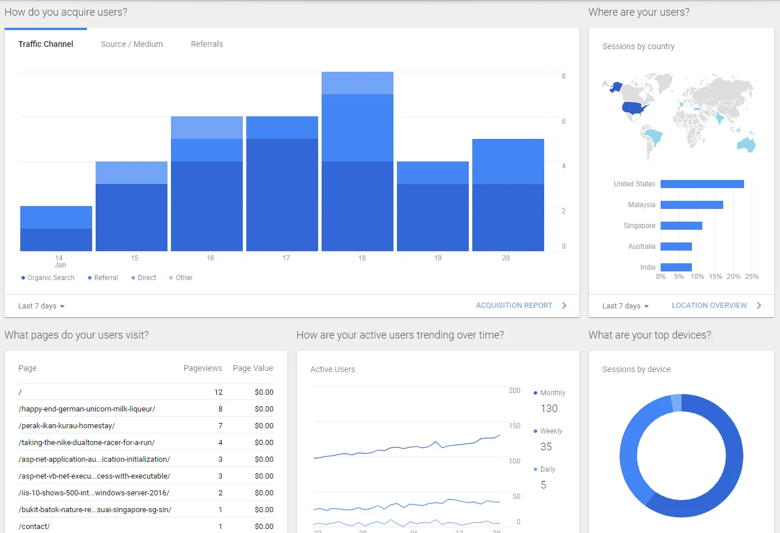Click the Jan 14 bar in the traffic chart
Screen dimensions: 780x533
[56, 229]
